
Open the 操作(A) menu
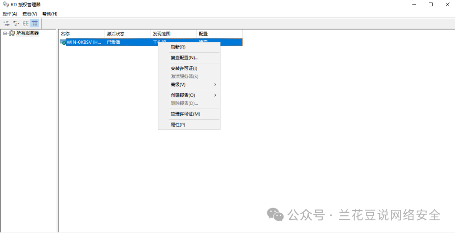[10, 14]
